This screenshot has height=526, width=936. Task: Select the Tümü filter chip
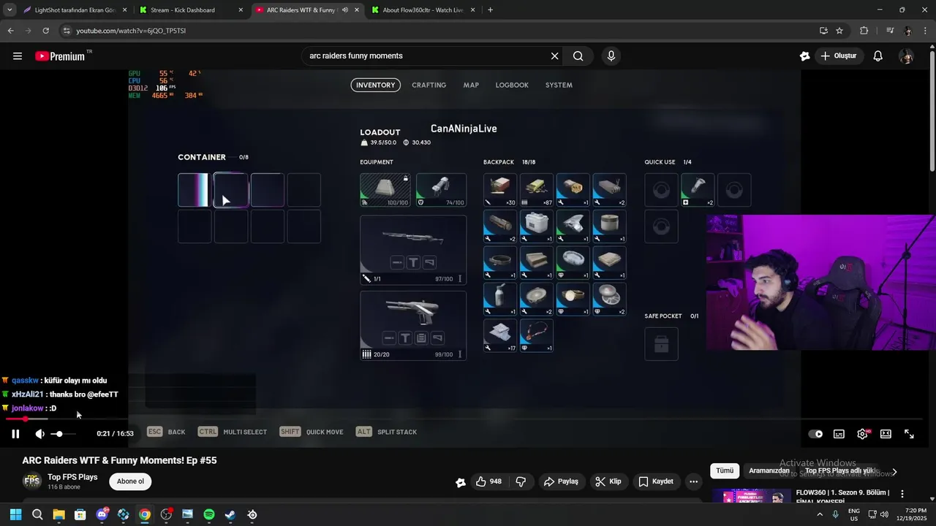point(725,471)
